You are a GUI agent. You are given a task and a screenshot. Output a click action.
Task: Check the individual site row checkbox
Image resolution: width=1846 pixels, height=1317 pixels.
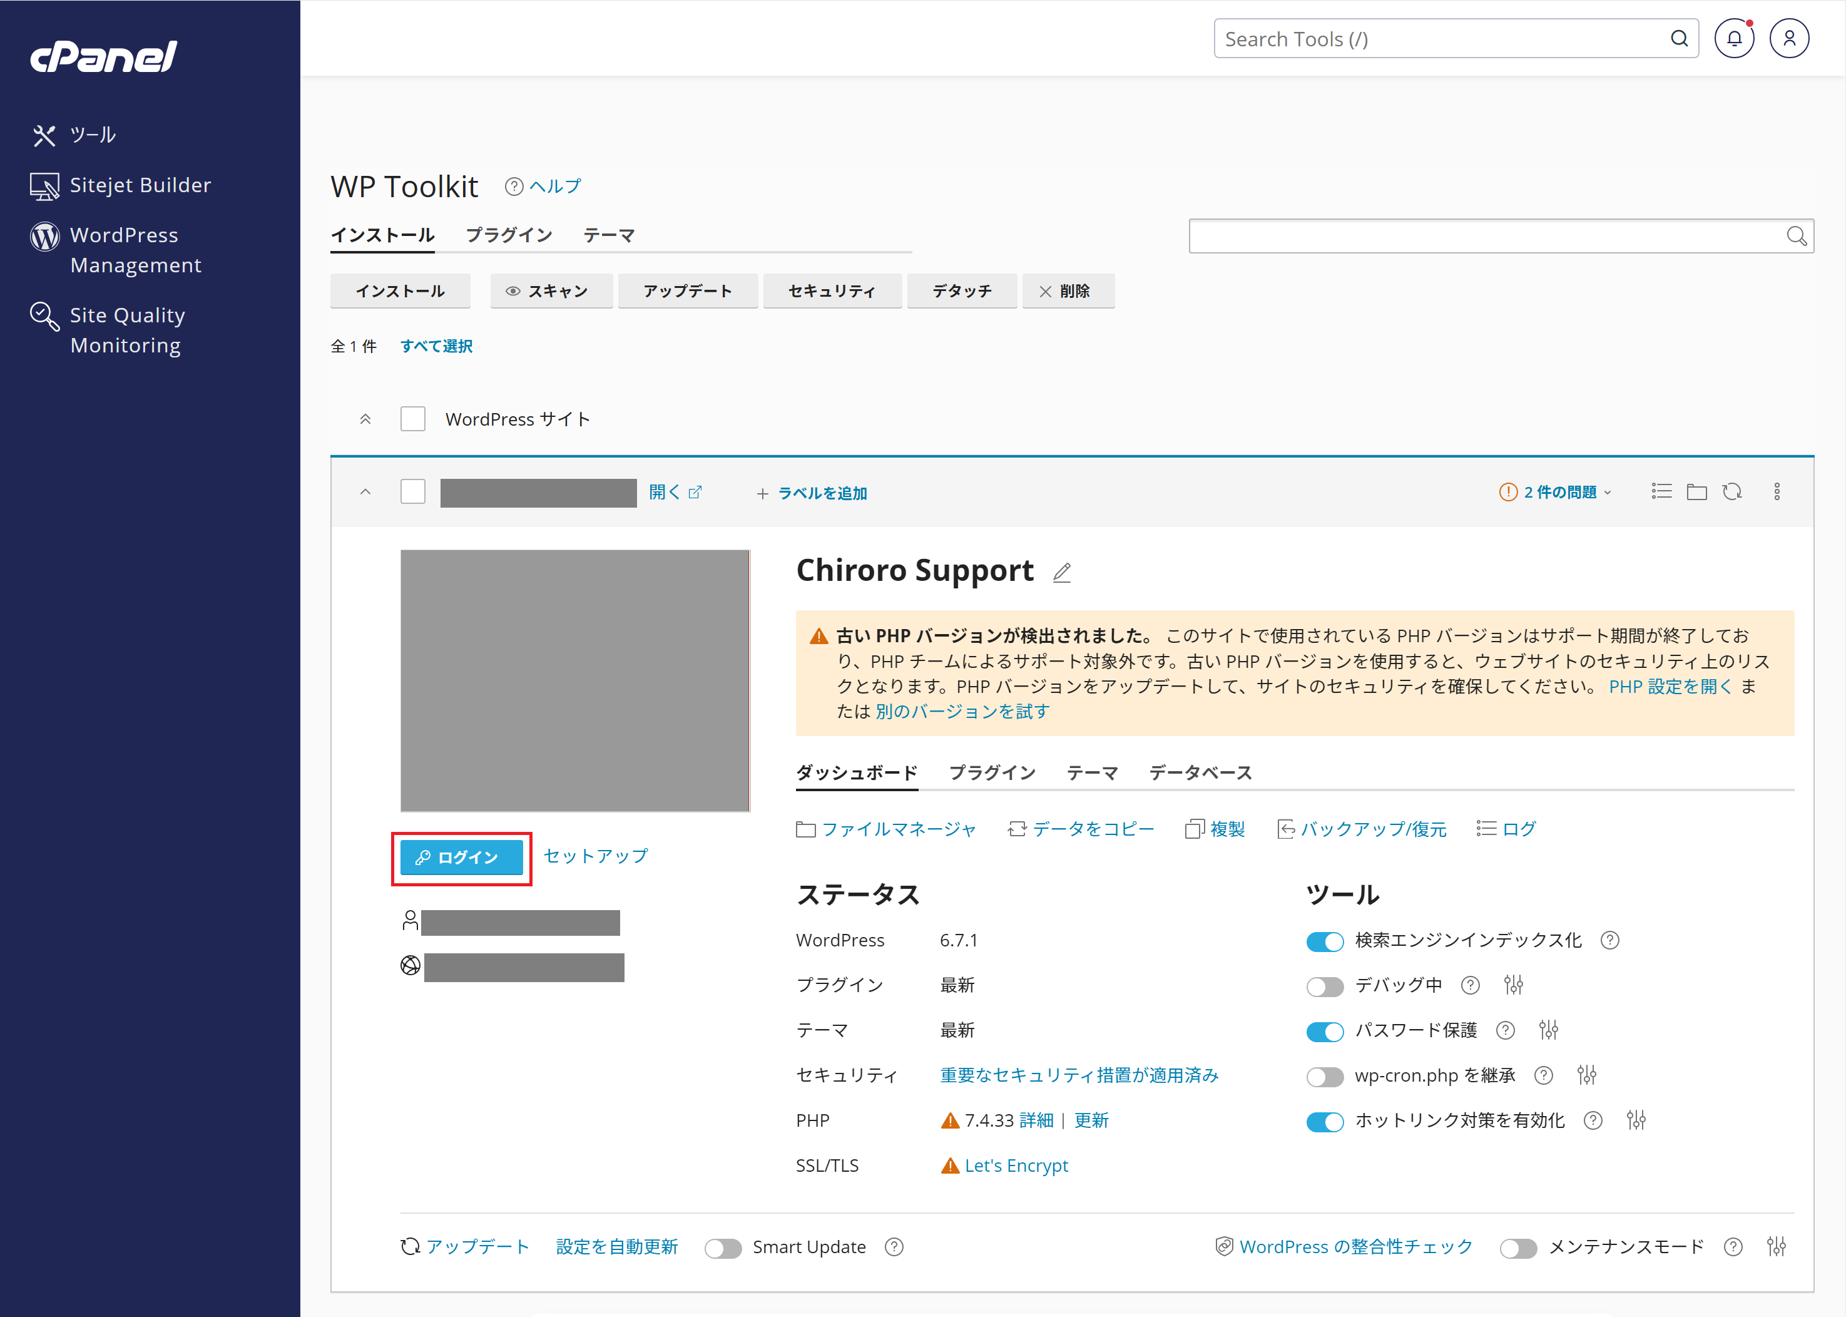click(x=412, y=491)
